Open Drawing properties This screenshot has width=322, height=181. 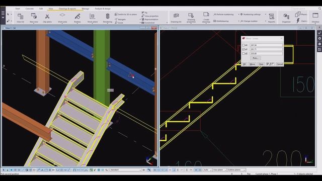tap(191, 18)
